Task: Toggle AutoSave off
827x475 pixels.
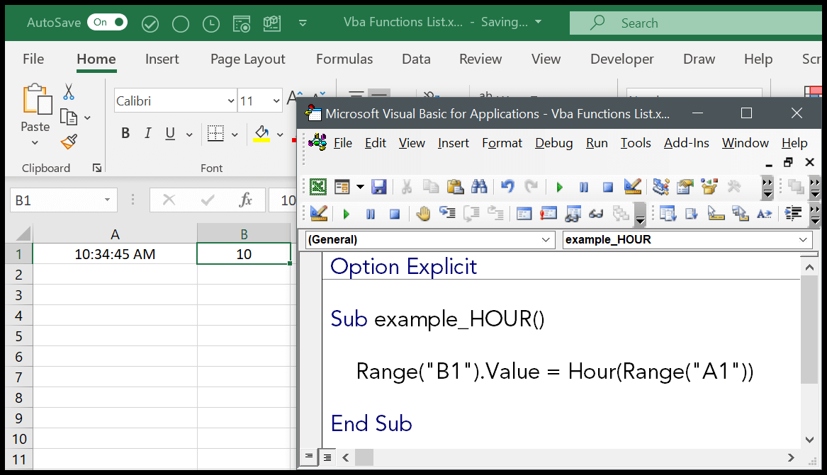Action: coord(107,22)
